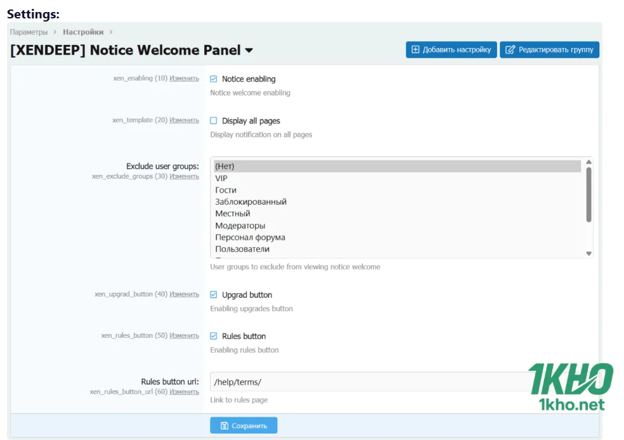Select Модераторы in the exclude groups list
Image resolution: width=624 pixels, height=440 pixels.
click(240, 226)
